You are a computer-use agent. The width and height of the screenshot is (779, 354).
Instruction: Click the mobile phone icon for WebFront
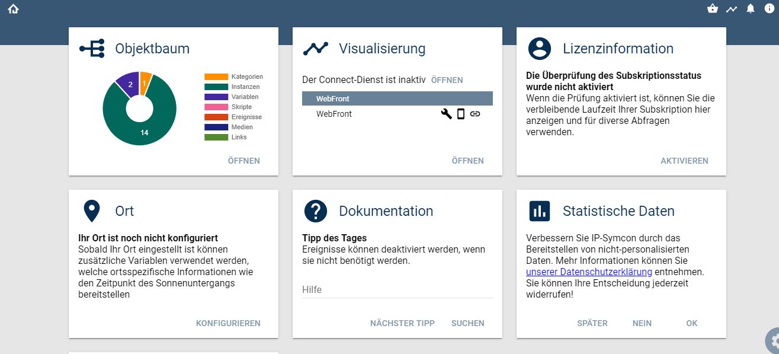(x=461, y=114)
